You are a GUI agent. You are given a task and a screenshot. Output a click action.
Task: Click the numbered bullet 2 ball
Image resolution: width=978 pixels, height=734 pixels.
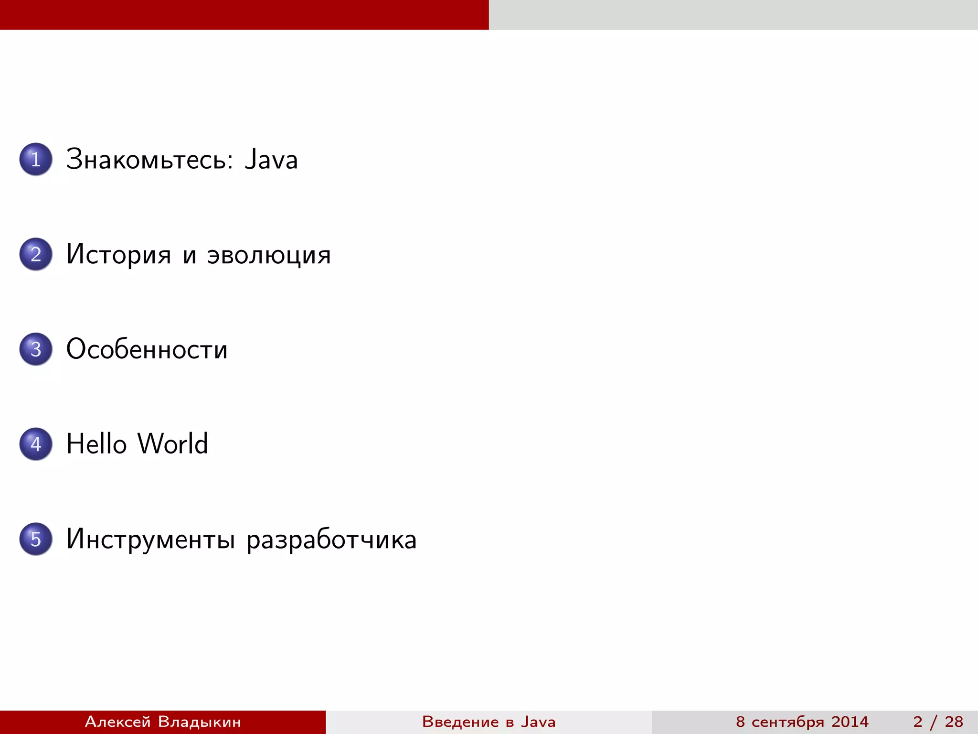point(36,254)
